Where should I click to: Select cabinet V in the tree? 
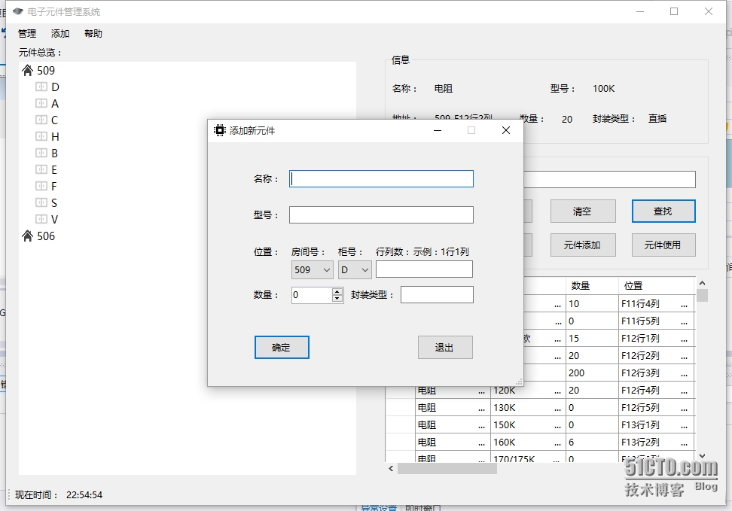pos(55,219)
